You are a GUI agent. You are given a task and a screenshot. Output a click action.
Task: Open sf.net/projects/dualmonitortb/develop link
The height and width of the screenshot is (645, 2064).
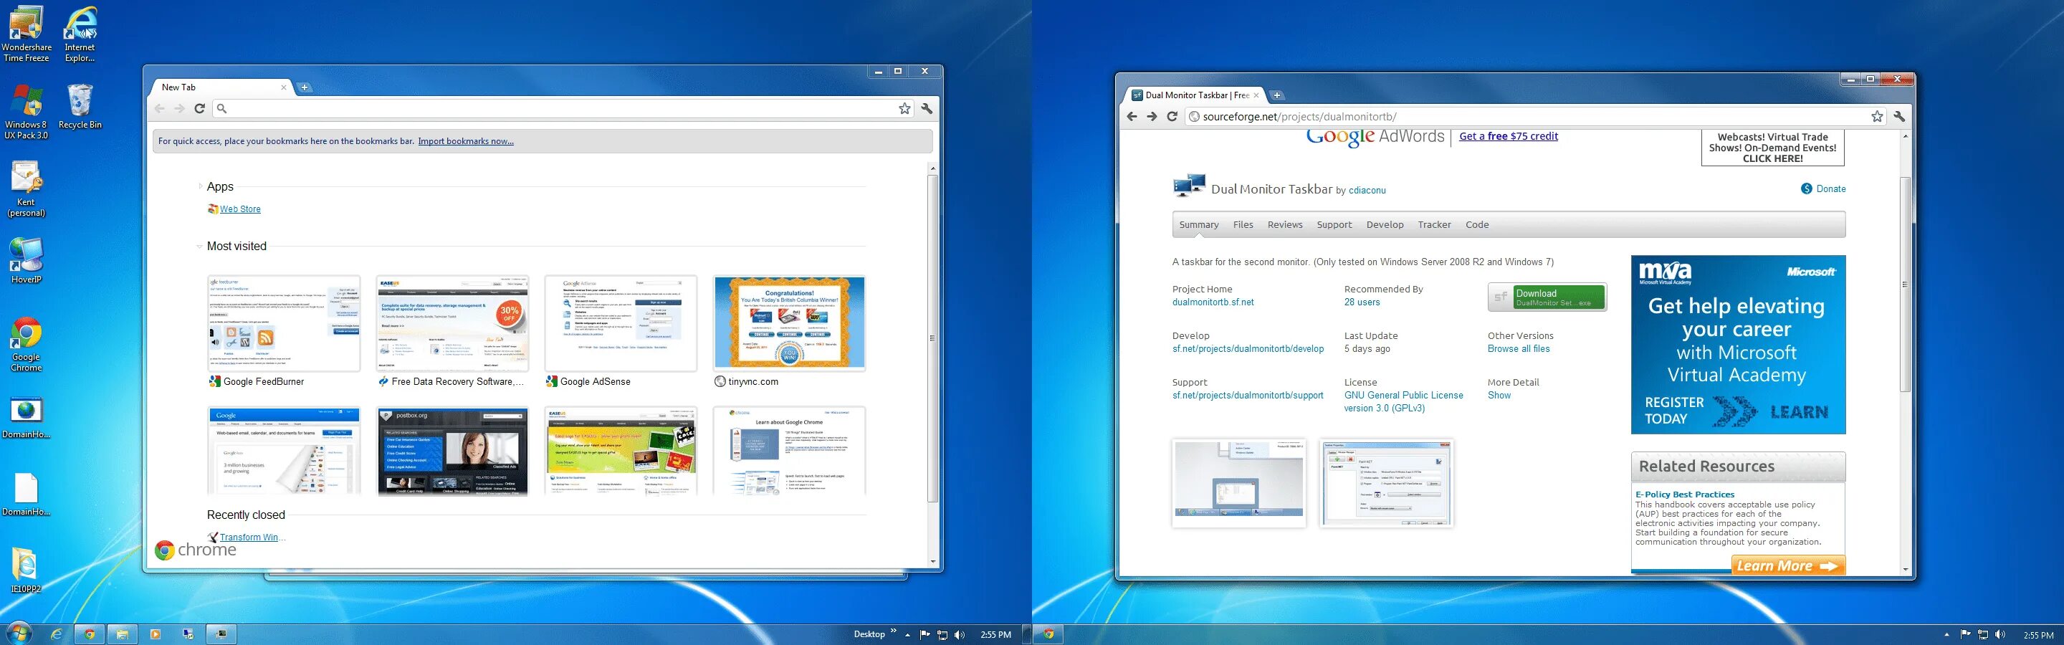1248,348
